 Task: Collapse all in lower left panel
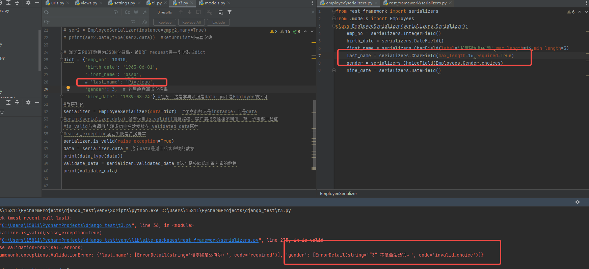pos(17,102)
